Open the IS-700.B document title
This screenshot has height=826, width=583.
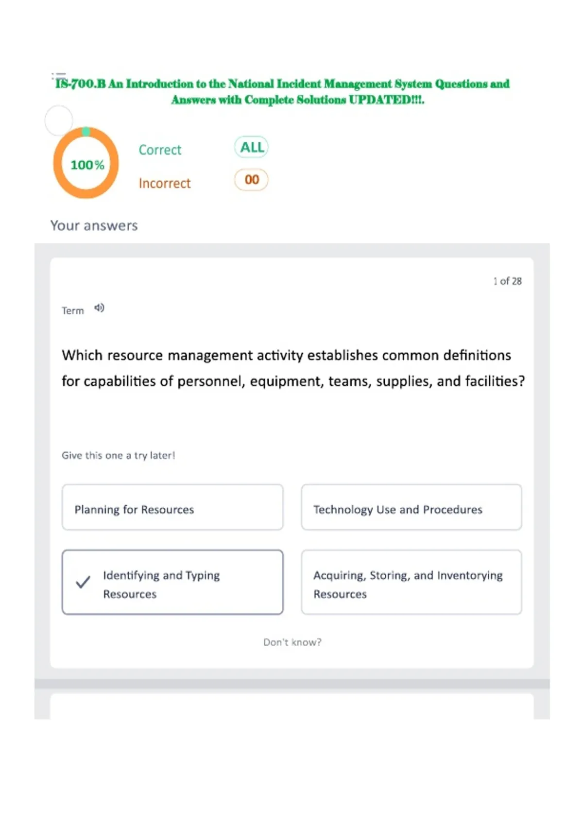282,91
